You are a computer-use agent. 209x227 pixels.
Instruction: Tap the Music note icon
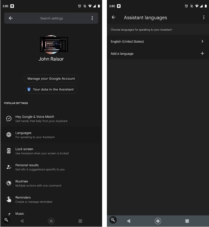(x=9, y=214)
